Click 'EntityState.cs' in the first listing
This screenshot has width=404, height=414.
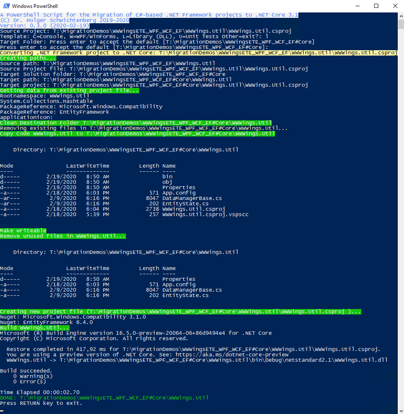coord(185,204)
